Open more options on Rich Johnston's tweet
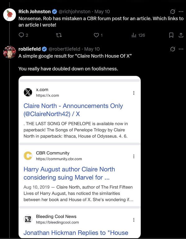Screen dimensions: 186x239 (x=181, y=11)
